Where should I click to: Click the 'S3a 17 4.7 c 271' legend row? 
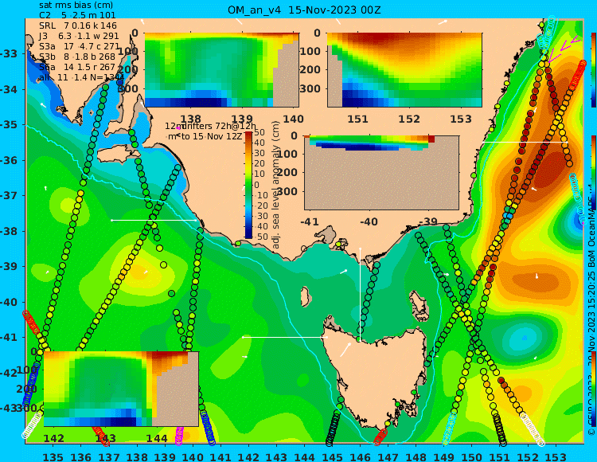[79, 46]
